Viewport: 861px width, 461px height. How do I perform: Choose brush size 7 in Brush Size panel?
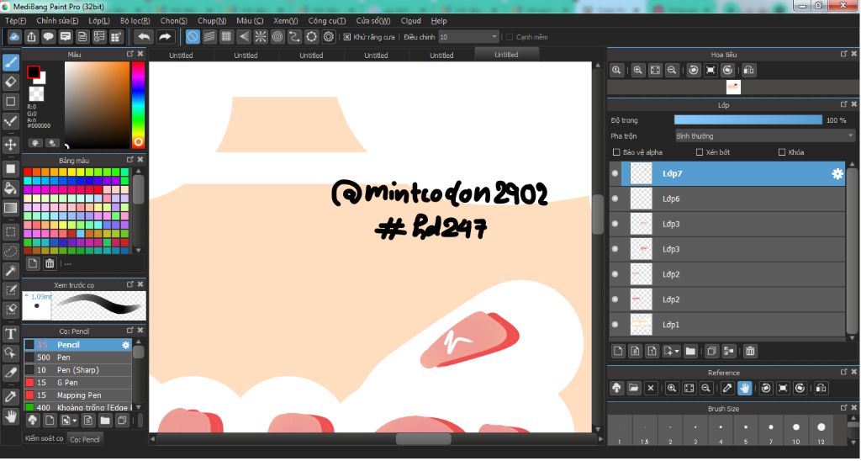tap(771, 430)
